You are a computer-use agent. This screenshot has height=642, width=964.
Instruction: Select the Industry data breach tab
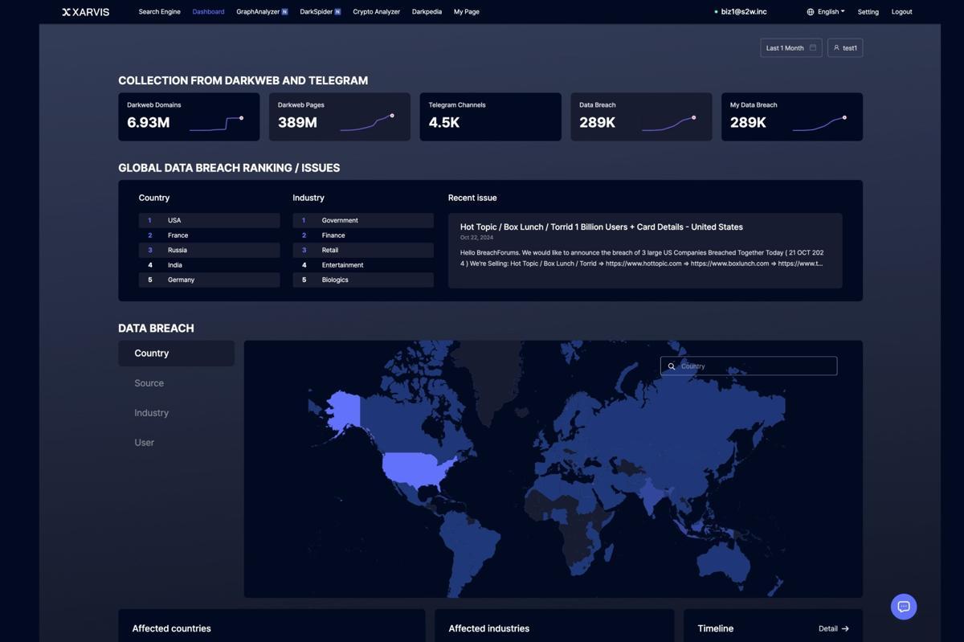[151, 413]
